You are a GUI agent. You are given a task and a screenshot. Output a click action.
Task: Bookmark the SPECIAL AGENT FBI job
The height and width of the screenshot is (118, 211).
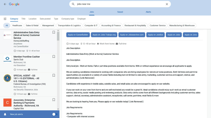click(54, 75)
